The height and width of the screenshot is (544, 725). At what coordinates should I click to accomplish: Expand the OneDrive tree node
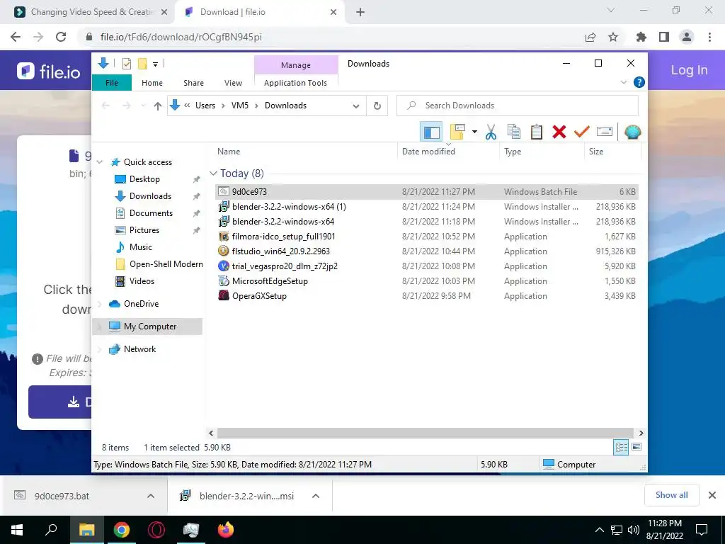tap(99, 304)
